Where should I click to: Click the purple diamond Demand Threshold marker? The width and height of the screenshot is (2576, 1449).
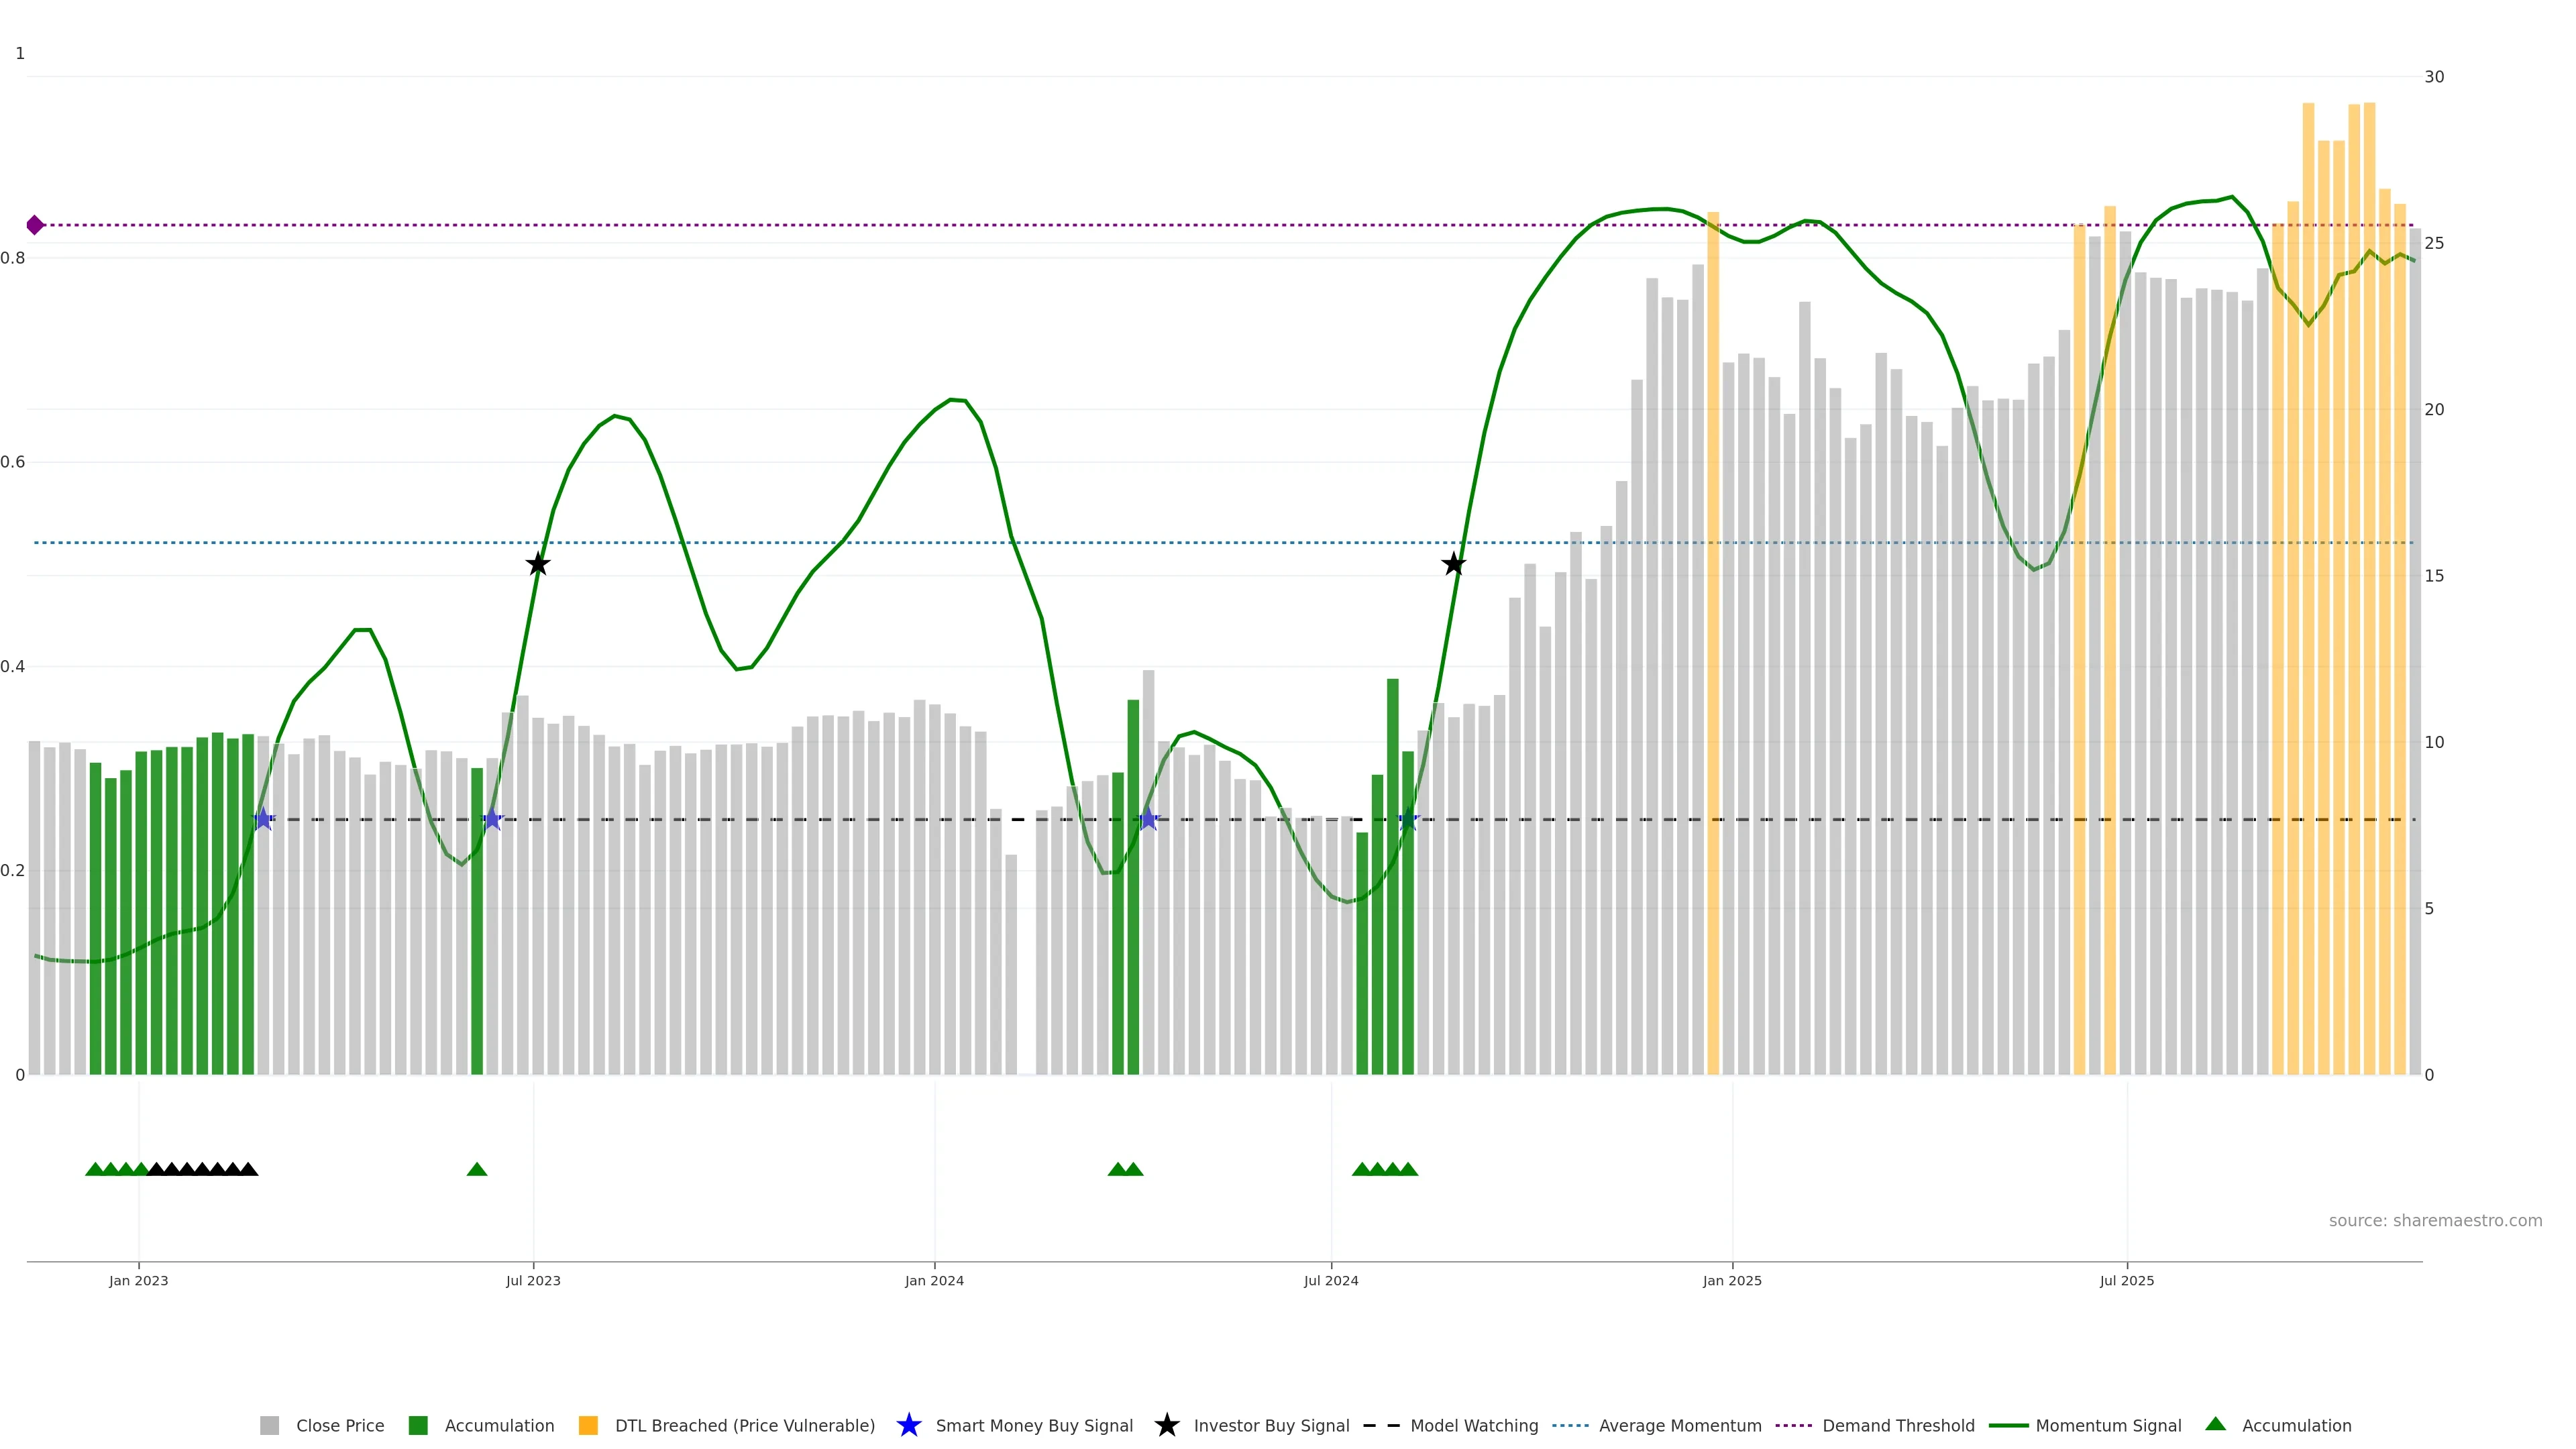click(x=35, y=225)
